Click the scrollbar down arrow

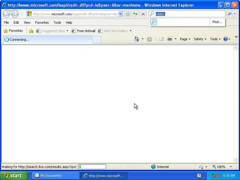point(235,160)
